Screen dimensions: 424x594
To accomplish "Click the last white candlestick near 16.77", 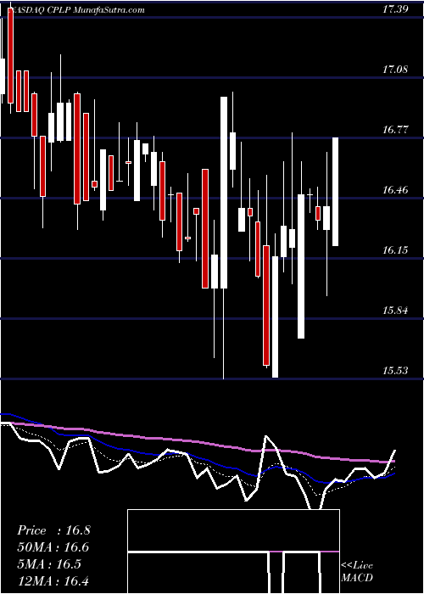I will coord(336,192).
